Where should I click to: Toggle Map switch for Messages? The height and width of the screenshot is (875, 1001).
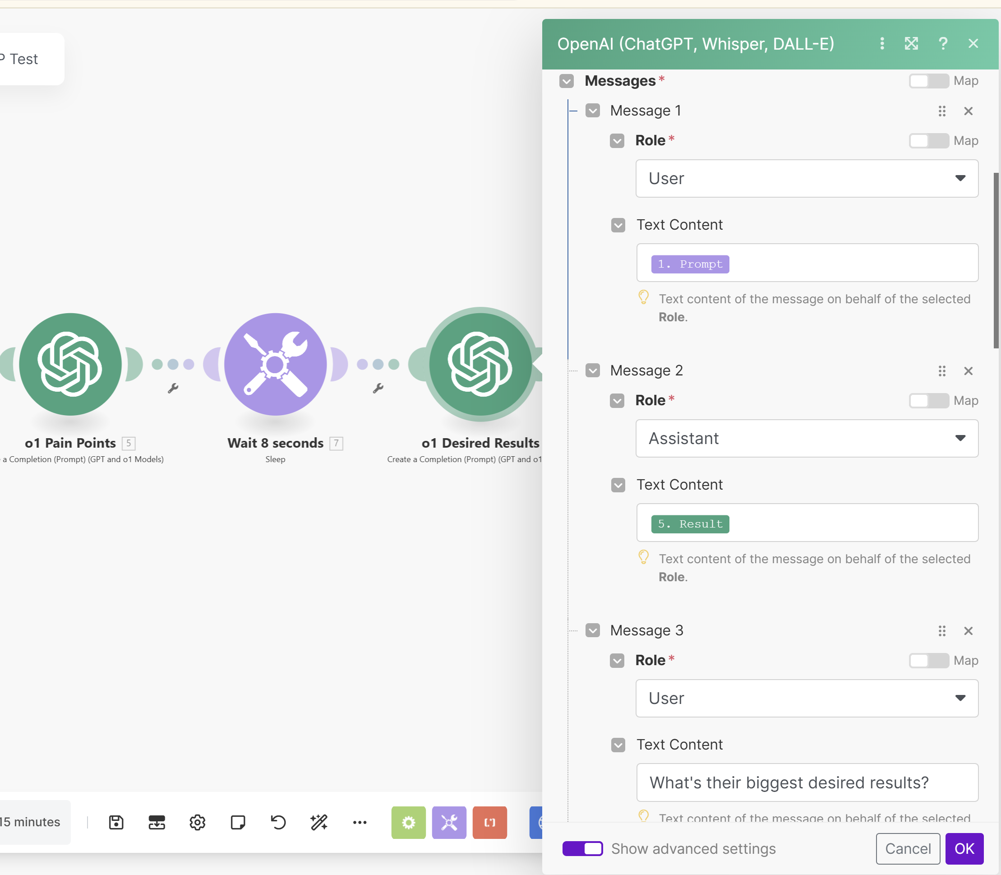(928, 81)
